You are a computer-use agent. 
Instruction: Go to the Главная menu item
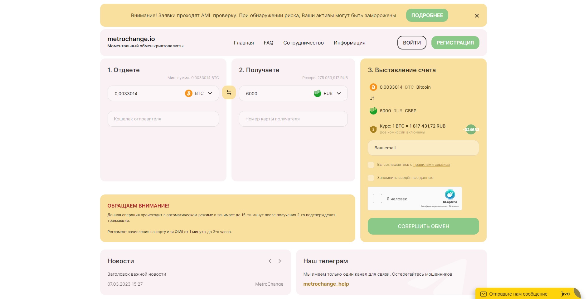point(244,43)
